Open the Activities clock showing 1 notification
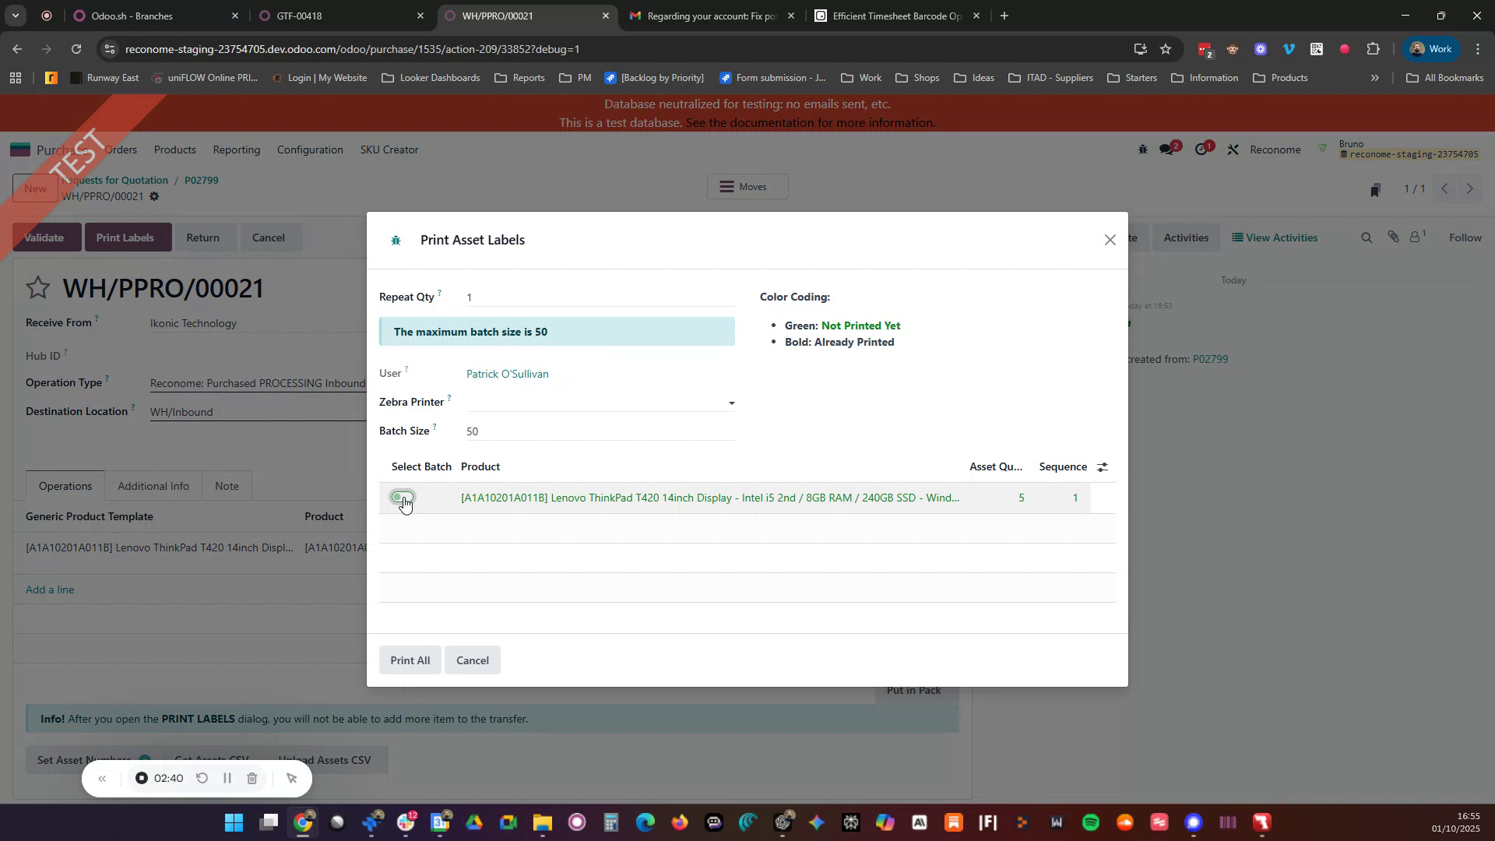This screenshot has width=1495, height=841. [x=1203, y=149]
